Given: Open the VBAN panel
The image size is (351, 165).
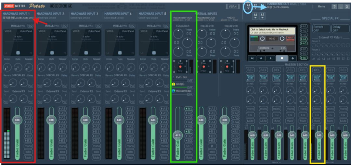Looking at the screenshot, I should point(233,6).
